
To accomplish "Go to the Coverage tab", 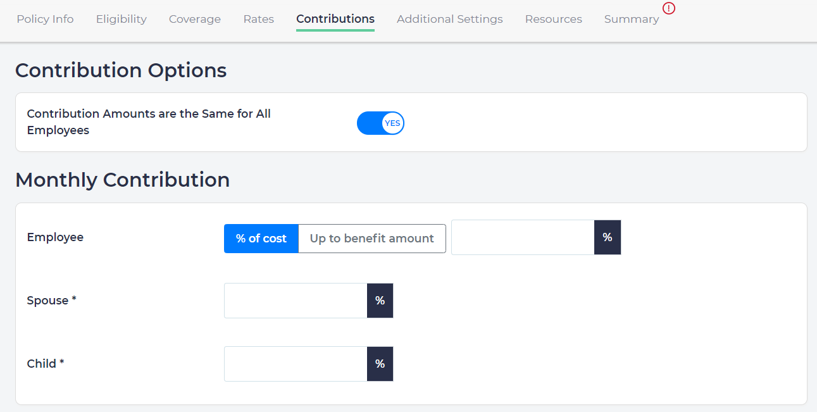I will [195, 19].
